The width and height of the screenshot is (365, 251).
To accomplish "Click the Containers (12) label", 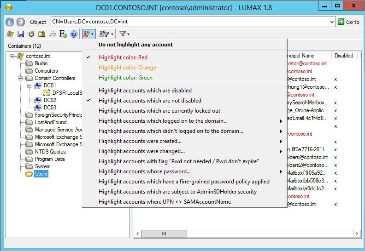I will click(x=24, y=46).
